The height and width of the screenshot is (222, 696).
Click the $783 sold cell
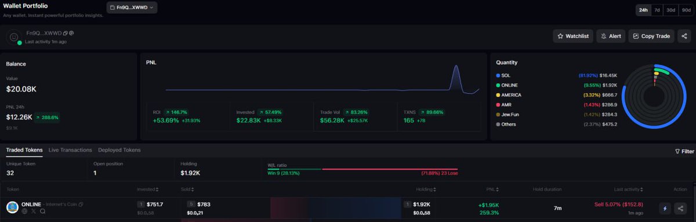coord(204,204)
